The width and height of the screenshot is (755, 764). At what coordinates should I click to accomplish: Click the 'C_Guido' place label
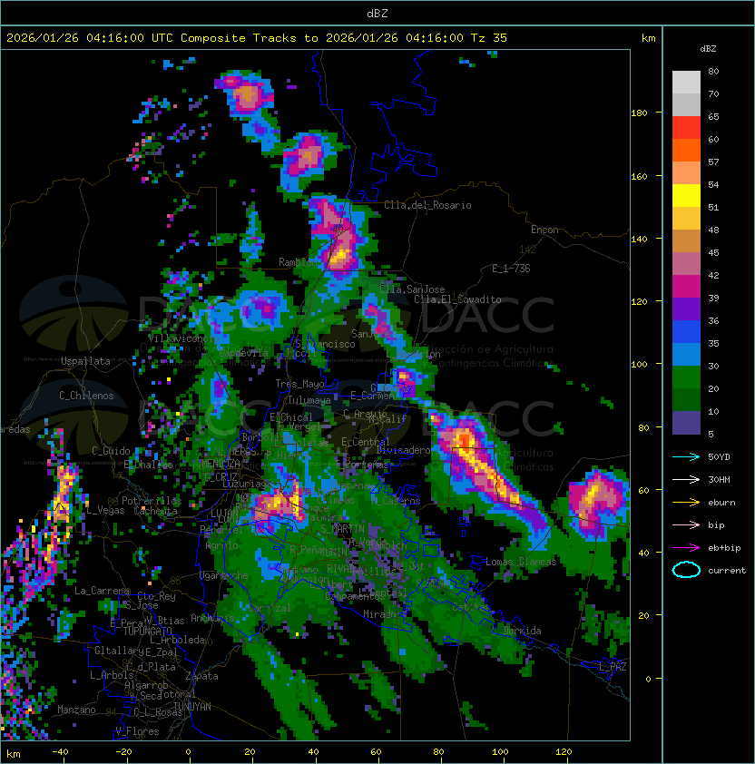coord(111,451)
